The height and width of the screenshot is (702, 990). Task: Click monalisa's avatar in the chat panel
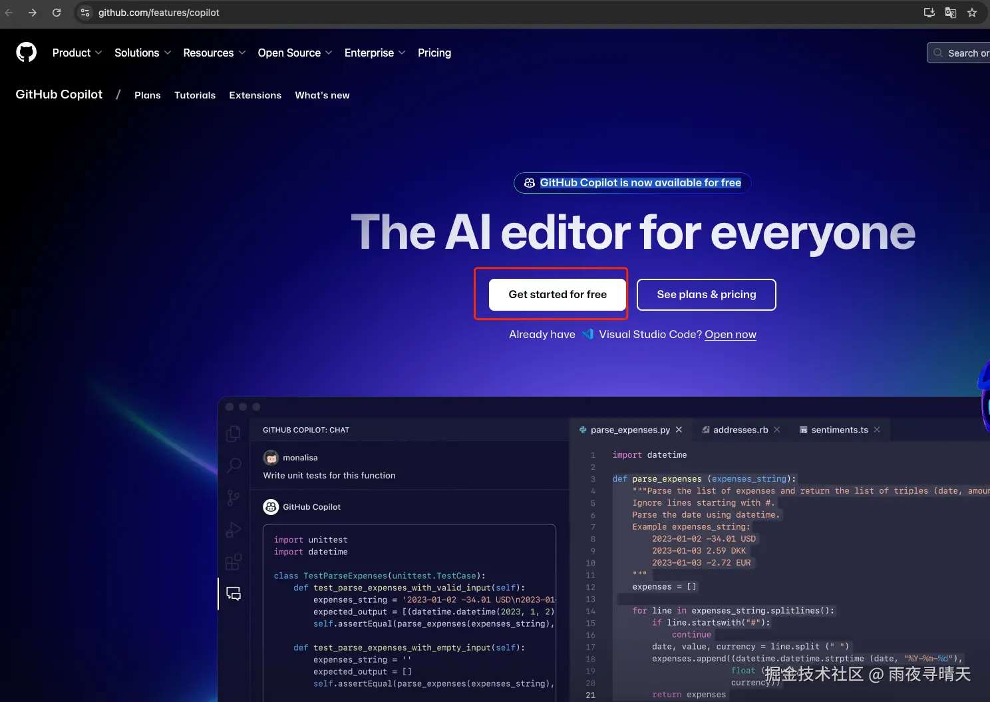click(271, 458)
